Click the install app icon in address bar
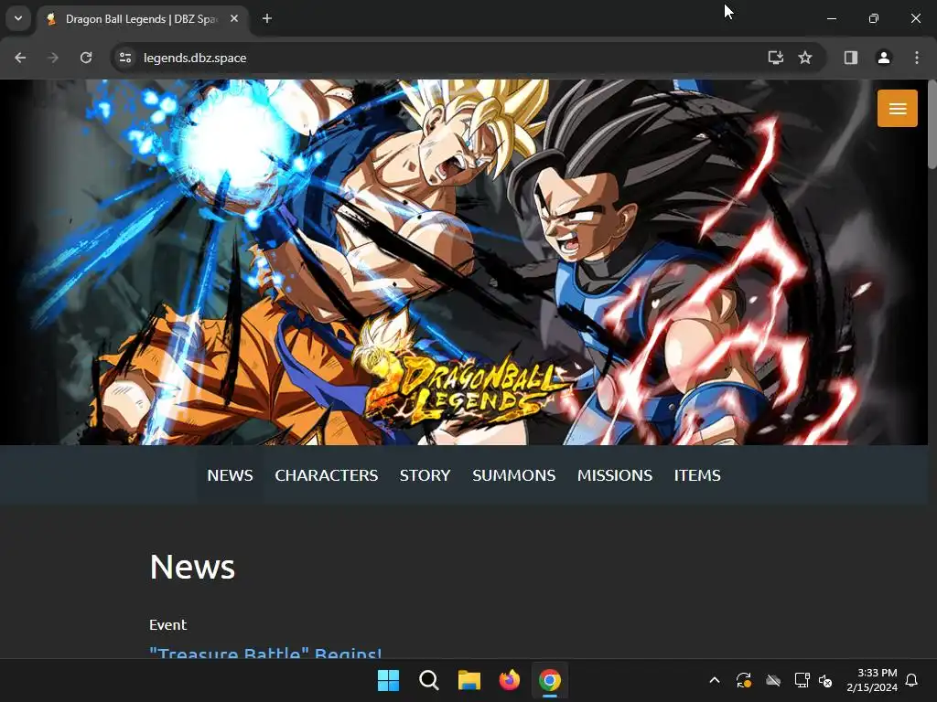 tap(776, 58)
